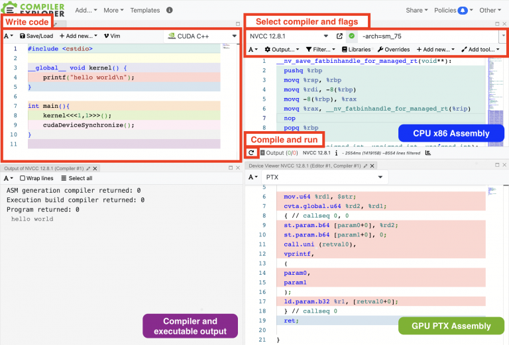
Task: Click the Policies notification bell icon
Action: [x=463, y=11]
